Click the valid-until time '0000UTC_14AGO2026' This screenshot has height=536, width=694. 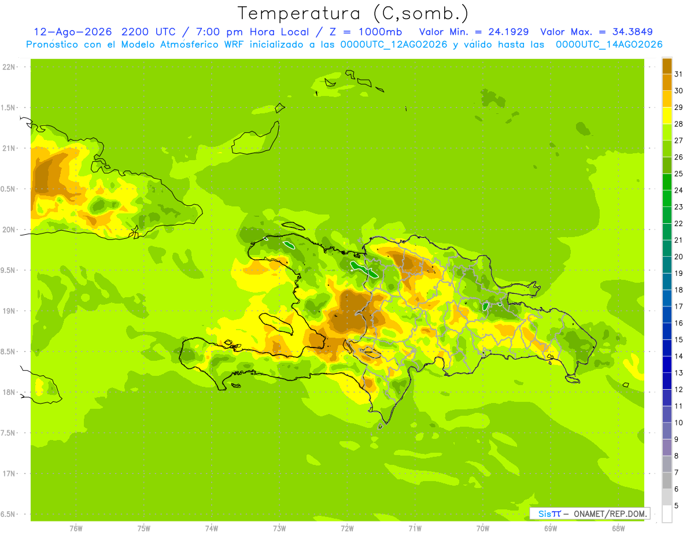[x=609, y=45]
